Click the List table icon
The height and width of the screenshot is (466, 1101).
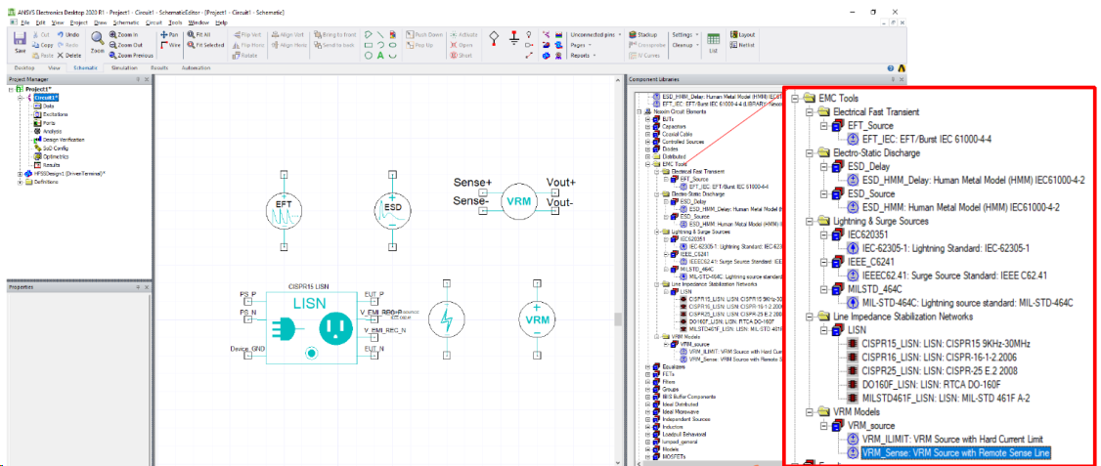pos(713,42)
